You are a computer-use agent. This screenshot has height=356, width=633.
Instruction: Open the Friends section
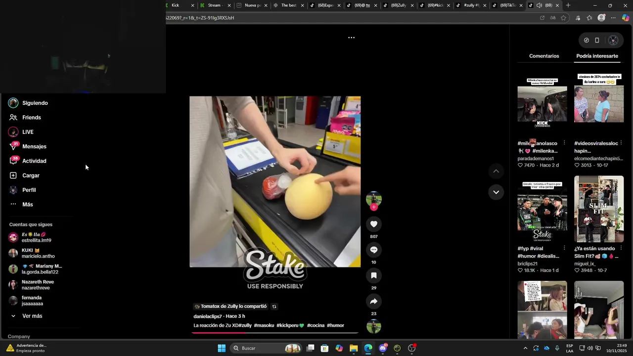[x=25, y=117]
